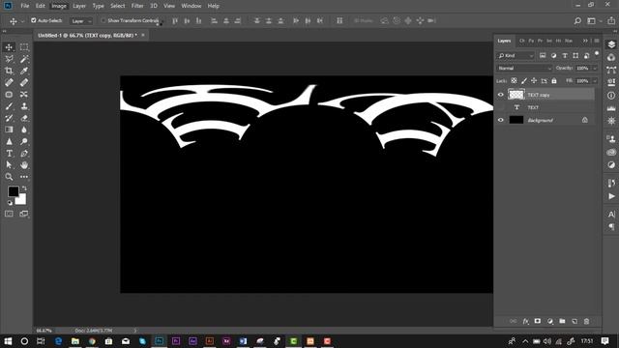Toggle filter for shape layers
This screenshot has height=348, width=619.
click(x=575, y=56)
